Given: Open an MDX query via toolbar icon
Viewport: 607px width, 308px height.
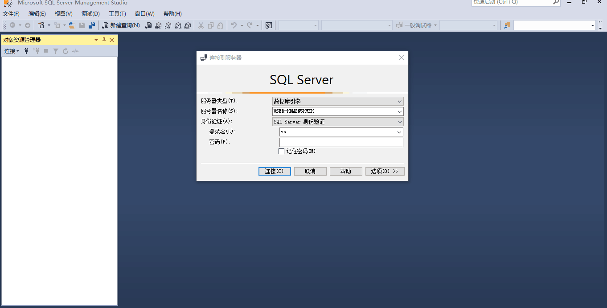Looking at the screenshot, I should click(158, 25).
